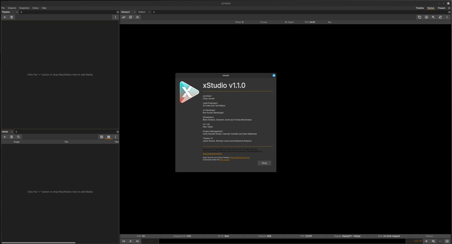
Task: Expand the Viewport tab dropdown arrow
Action: [135, 12]
